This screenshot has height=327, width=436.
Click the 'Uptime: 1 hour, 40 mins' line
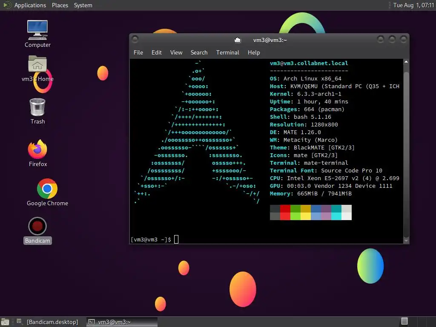309,102
